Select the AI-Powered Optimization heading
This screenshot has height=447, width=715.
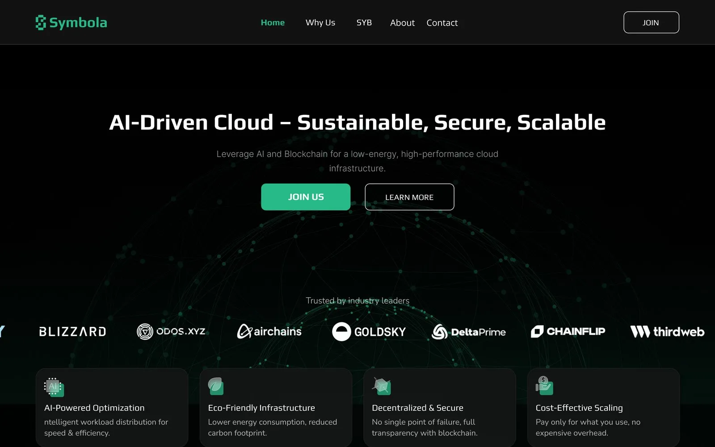(94, 408)
